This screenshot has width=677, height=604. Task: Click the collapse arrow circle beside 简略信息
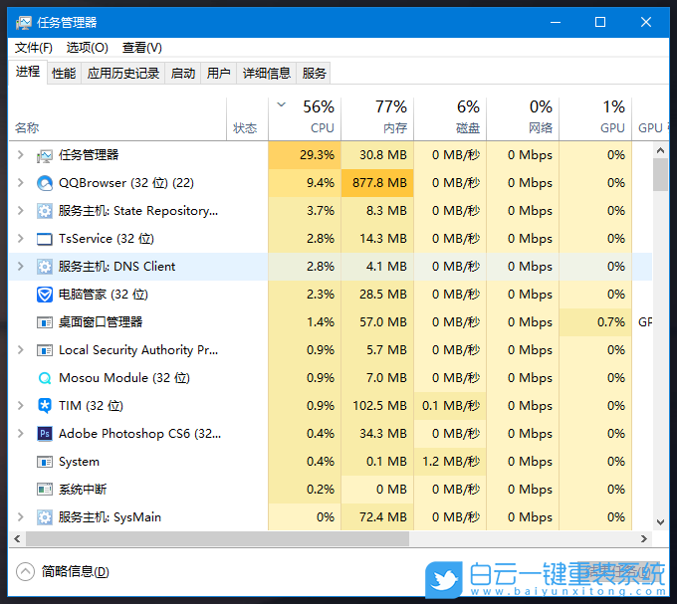[x=25, y=572]
